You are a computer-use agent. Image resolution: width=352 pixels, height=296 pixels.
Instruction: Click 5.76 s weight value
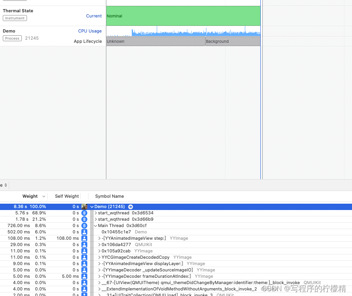point(22,213)
